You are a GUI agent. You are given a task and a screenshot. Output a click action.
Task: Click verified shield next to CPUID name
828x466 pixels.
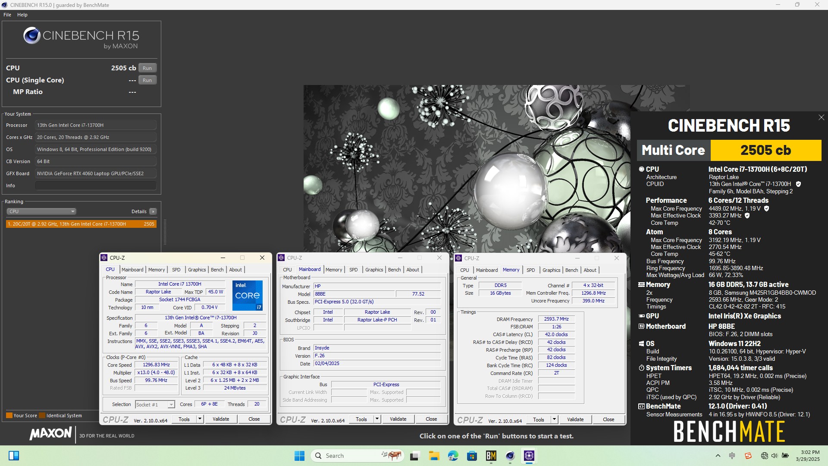(798, 184)
